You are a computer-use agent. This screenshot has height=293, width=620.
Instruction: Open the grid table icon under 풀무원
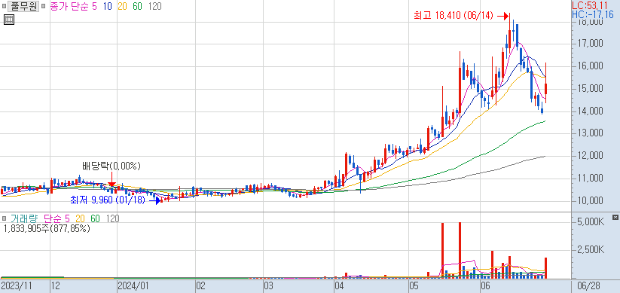click(x=9, y=20)
